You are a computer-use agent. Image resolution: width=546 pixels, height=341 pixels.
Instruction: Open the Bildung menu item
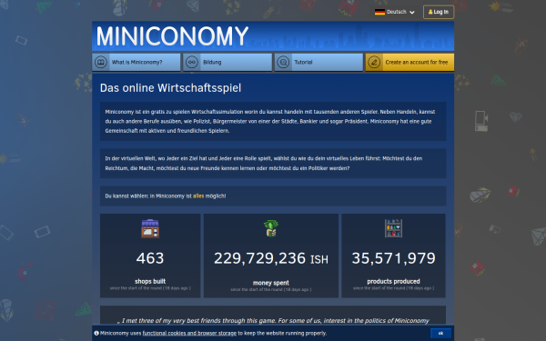pos(227,62)
